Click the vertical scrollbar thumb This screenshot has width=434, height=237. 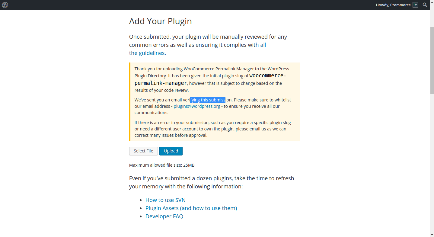[x=432, y=60]
